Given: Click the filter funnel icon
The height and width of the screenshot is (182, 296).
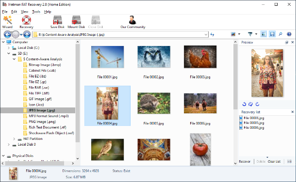Looking at the screenshot, I should (250, 34).
